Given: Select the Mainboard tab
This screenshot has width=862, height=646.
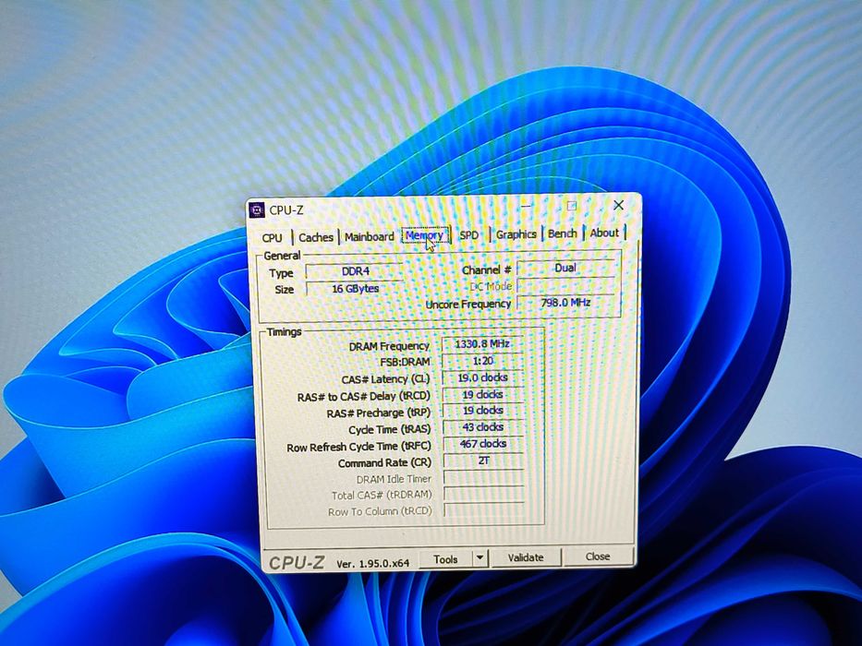Looking at the screenshot, I should tap(370, 237).
